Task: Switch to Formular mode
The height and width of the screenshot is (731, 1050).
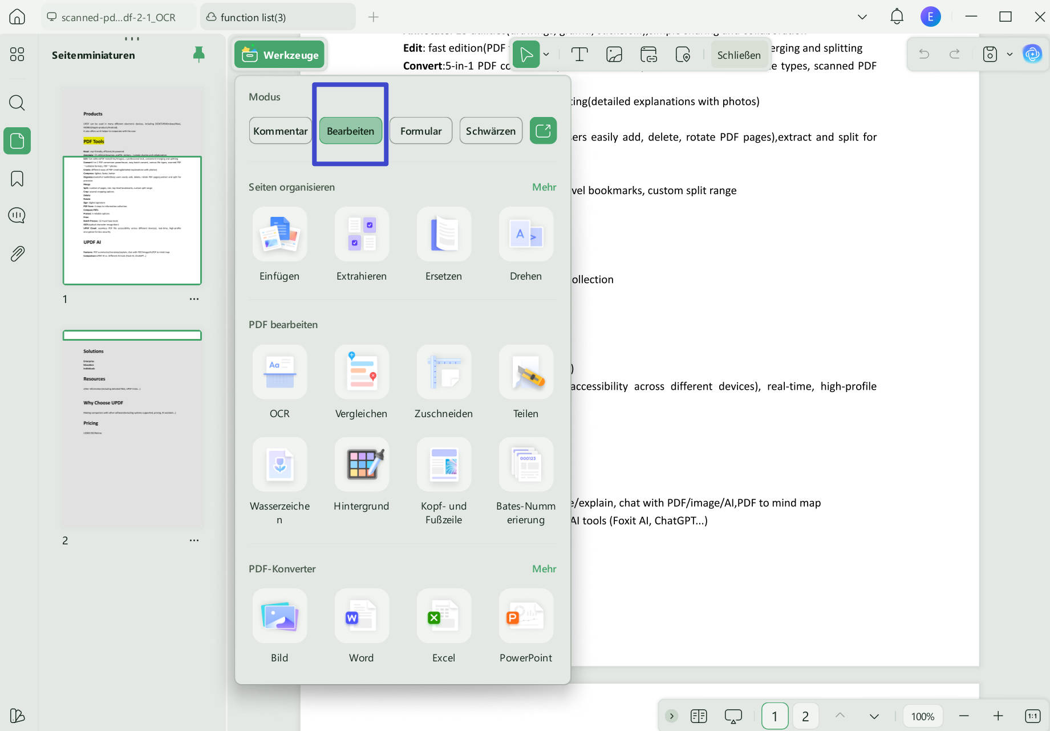Action: 421,131
